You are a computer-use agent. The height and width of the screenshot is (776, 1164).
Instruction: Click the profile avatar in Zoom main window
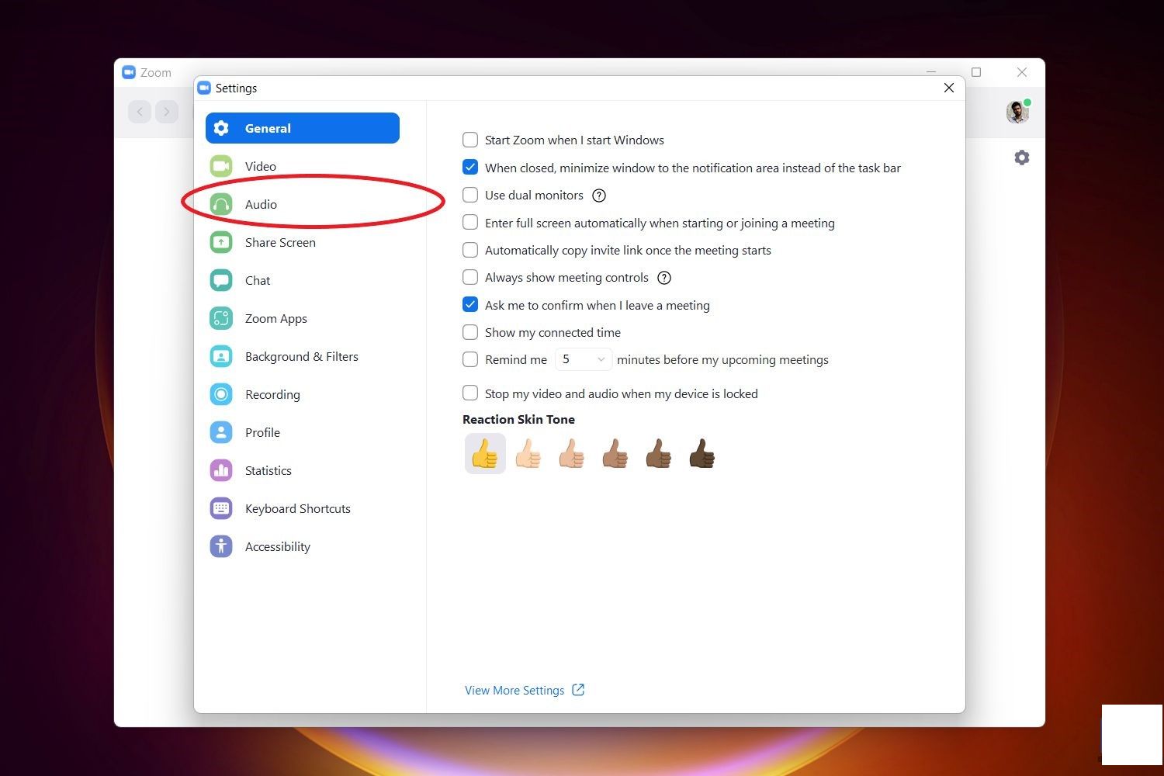(1018, 112)
